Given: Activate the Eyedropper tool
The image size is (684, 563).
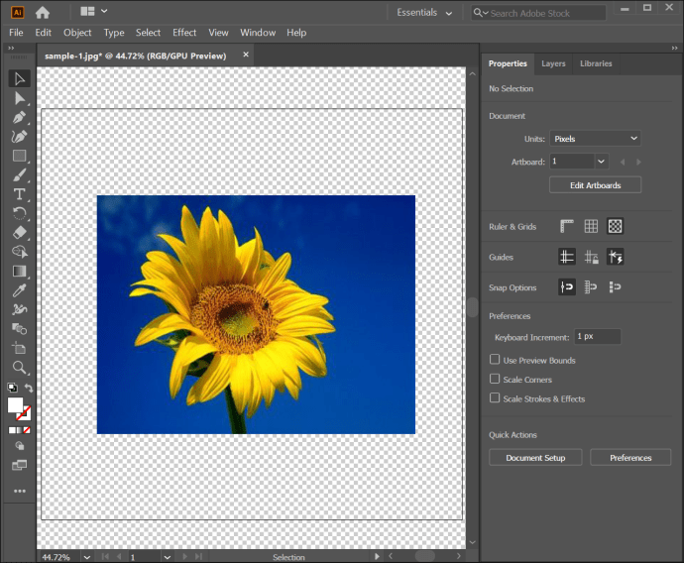Looking at the screenshot, I should click(19, 290).
